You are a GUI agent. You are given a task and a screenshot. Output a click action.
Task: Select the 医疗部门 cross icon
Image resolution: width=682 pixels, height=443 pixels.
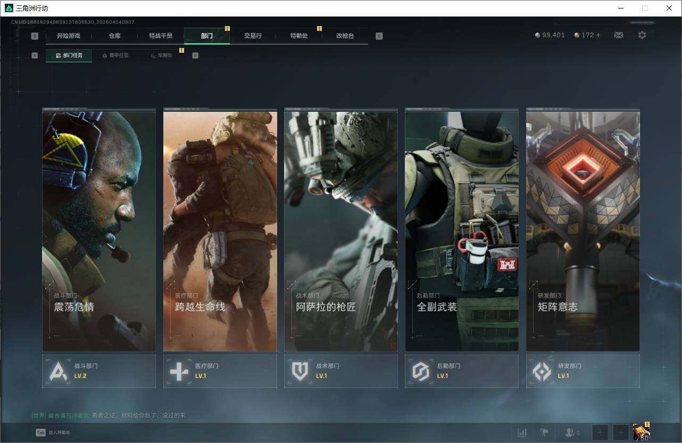click(179, 371)
